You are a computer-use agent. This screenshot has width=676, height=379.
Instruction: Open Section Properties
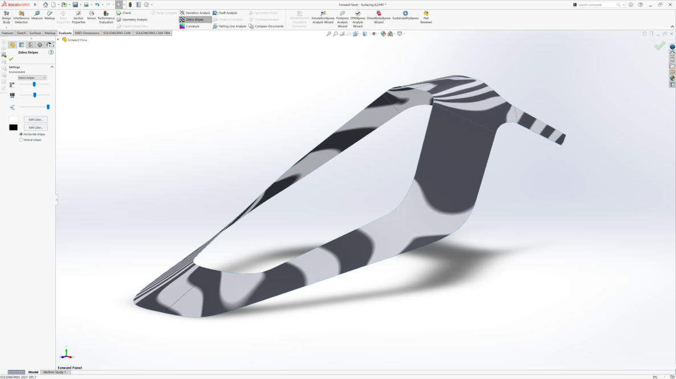click(78, 17)
